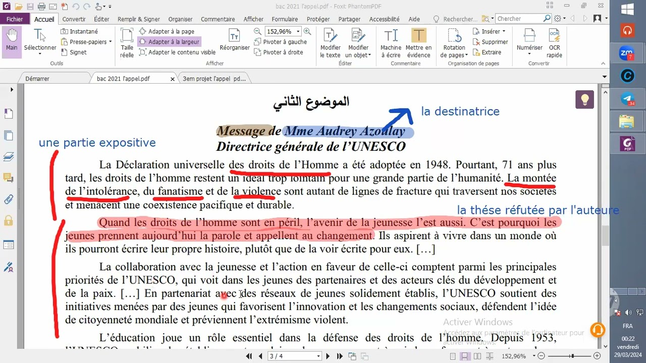Choose Taille réelle view
Screen dimensions: 646x363
[x=127, y=42]
